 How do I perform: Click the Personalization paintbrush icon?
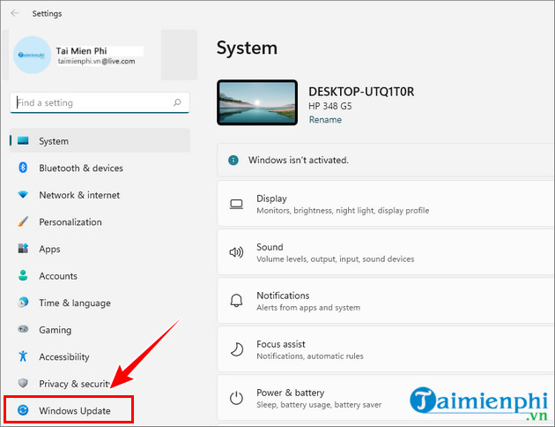23,221
